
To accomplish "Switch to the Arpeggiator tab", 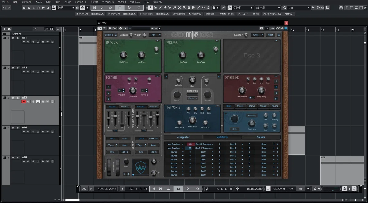I will tap(183, 137).
